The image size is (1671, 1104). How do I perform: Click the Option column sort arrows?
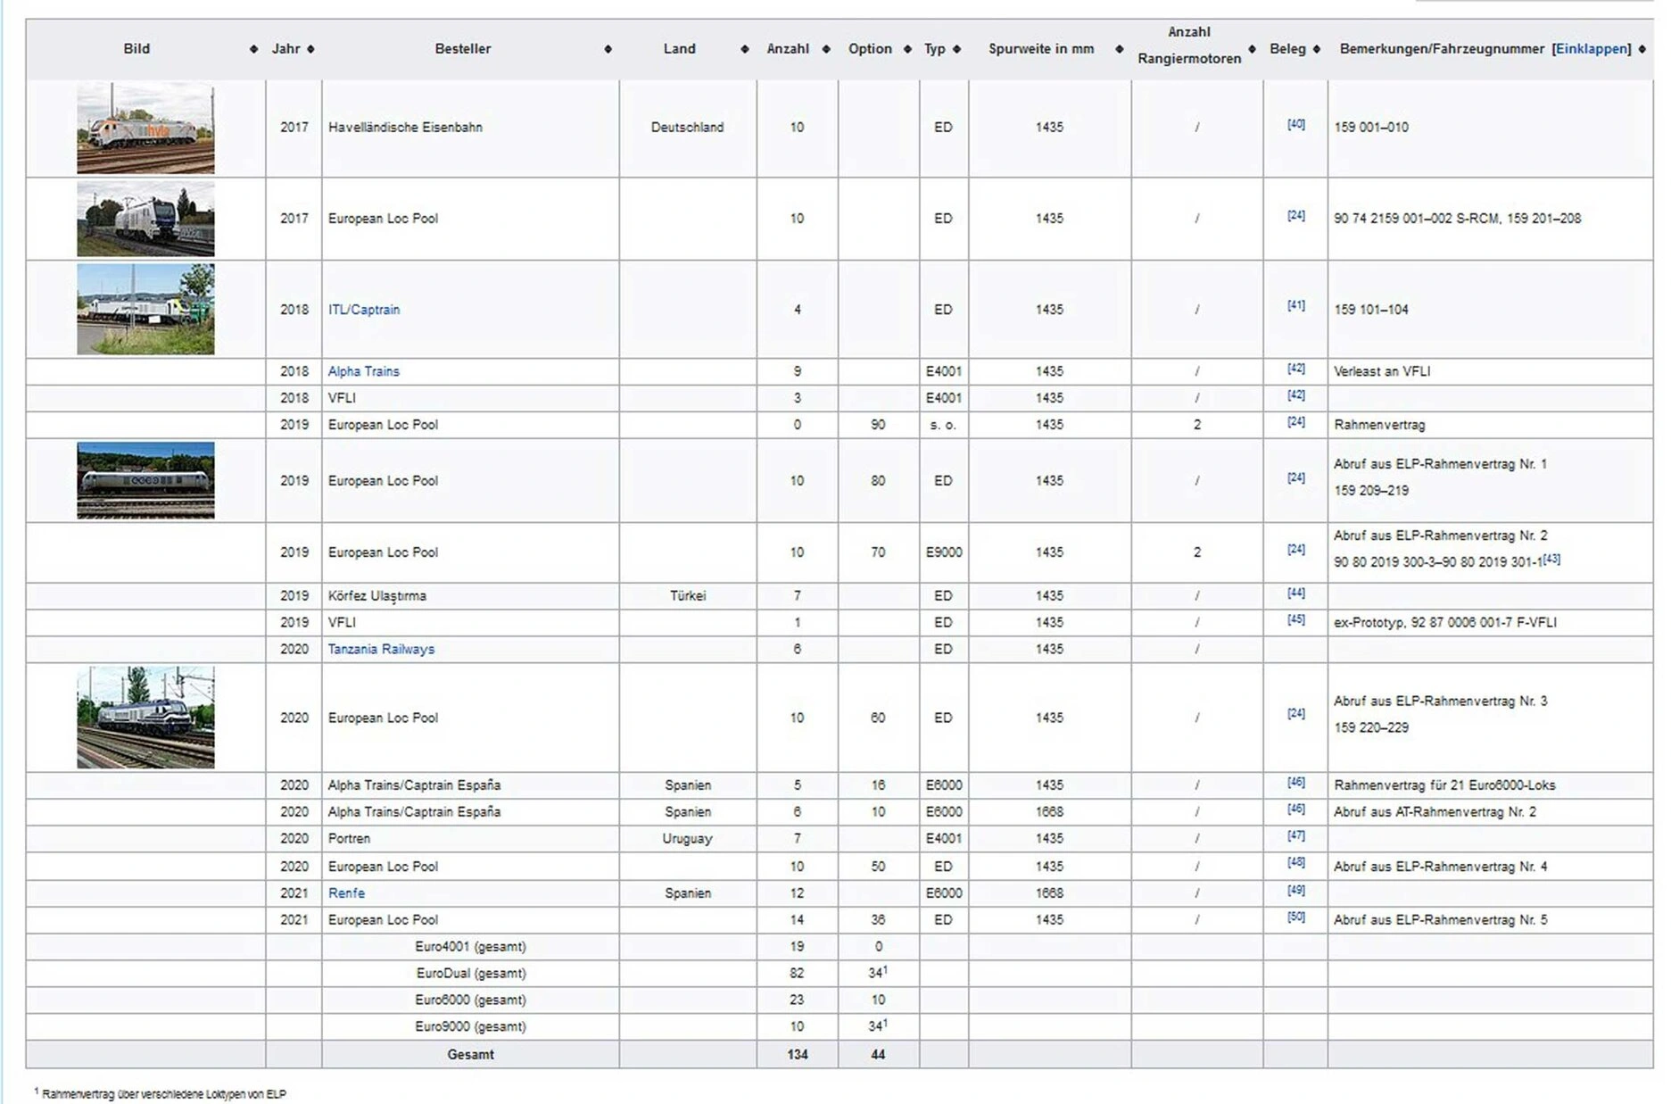907,49
